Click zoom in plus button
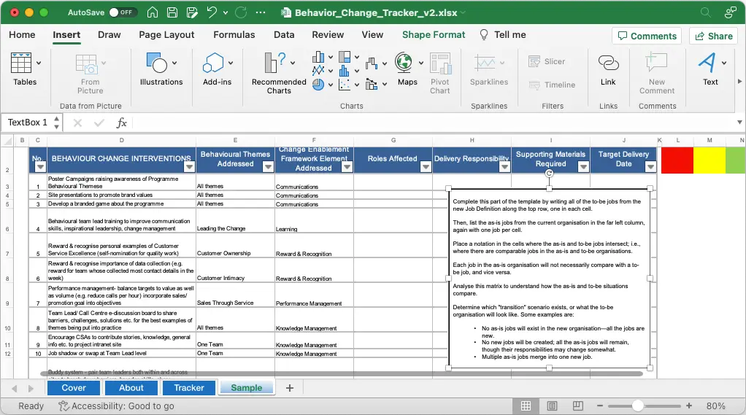Image resolution: width=746 pixels, height=415 pixels. click(689, 406)
